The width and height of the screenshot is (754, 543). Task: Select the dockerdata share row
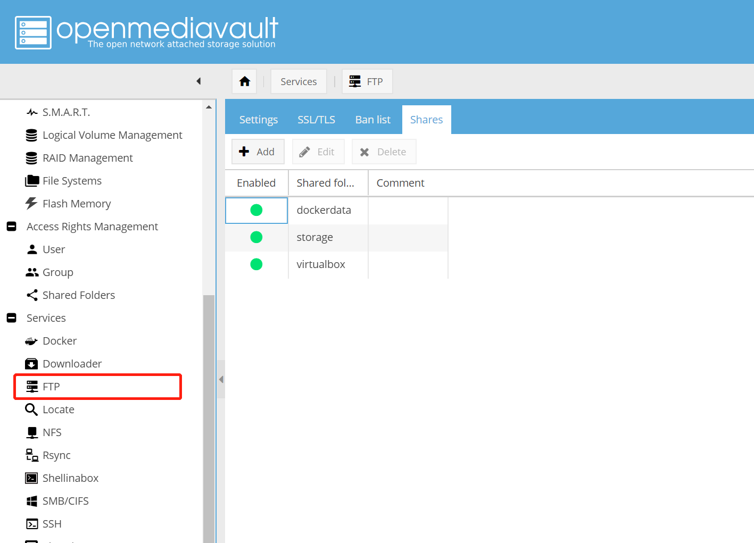(337, 210)
